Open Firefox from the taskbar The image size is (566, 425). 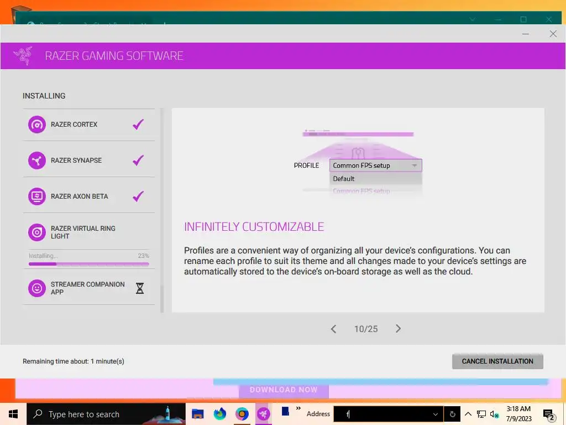pyautogui.click(x=219, y=414)
